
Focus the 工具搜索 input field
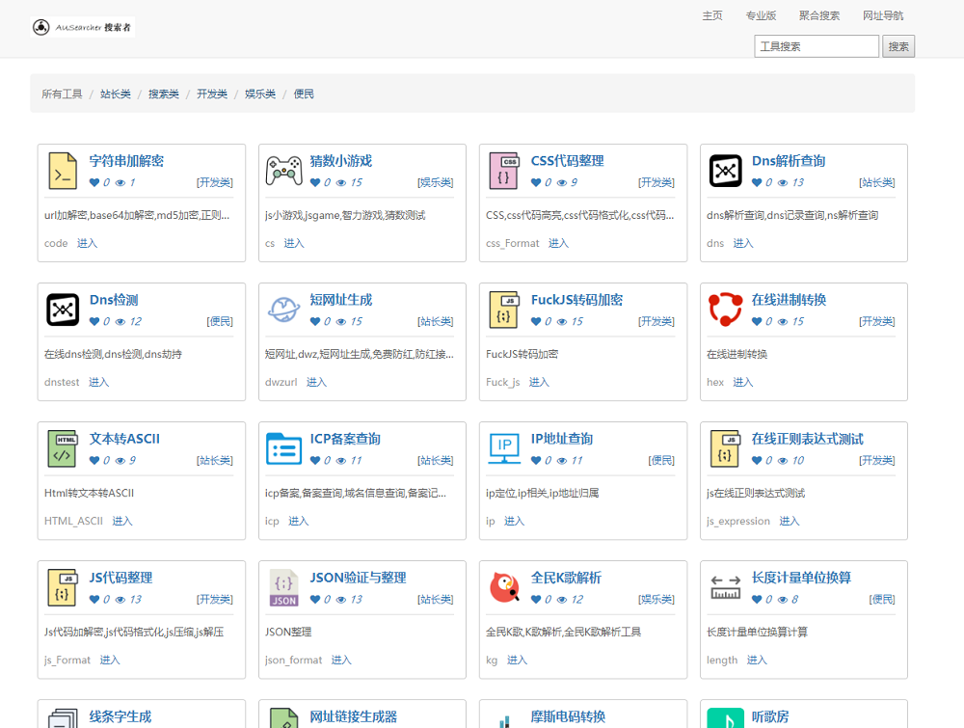817,46
